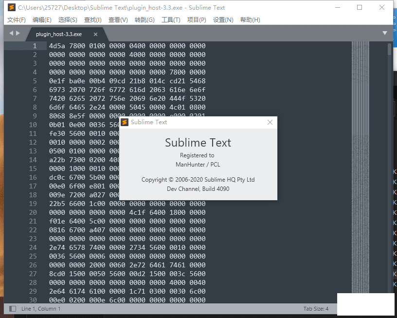Click Dev Channel, Build 4090 text
This screenshot has width=397, height=318.
click(198, 189)
